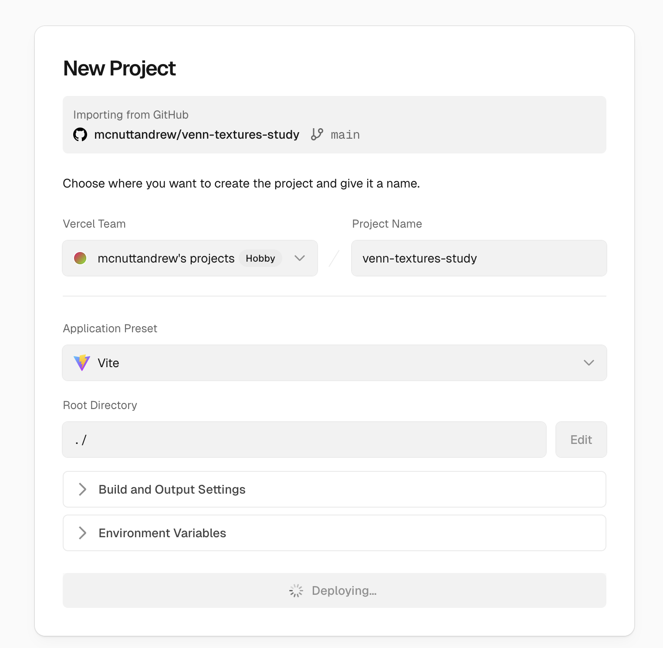Click the Vercel Team chevron arrow
Viewport: 663px width, 648px height.
tap(300, 258)
